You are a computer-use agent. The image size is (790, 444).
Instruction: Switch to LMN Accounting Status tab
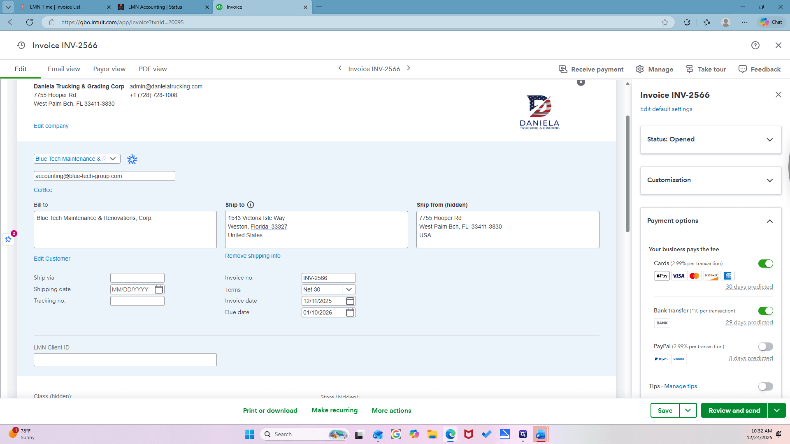pyautogui.click(x=163, y=7)
